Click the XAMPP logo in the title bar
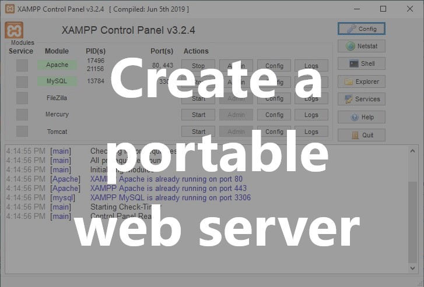The height and width of the screenshot is (287, 424). [x=10, y=9]
